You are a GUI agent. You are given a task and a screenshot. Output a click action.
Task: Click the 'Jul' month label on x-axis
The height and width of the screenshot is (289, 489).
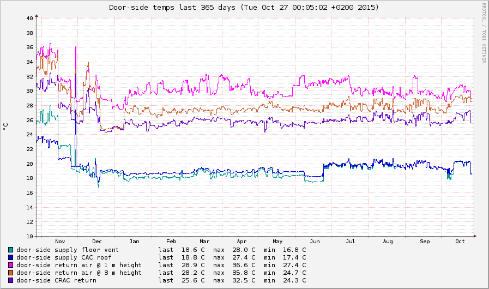tap(351, 242)
